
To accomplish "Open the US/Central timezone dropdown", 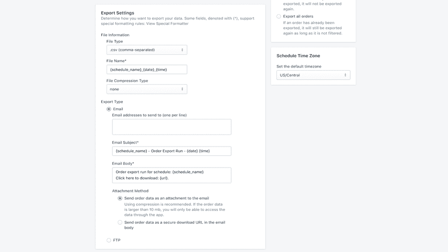I will 313,75.
